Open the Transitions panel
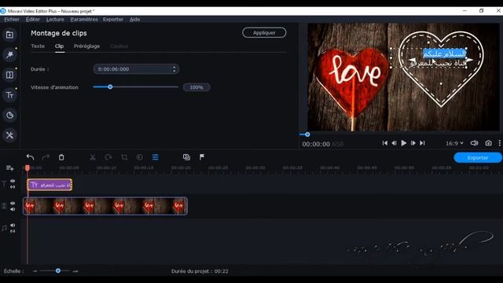 (x=9, y=75)
